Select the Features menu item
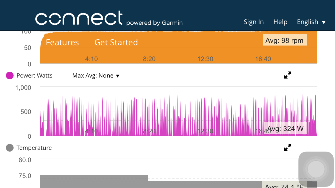The height and width of the screenshot is (188, 335). pos(62,42)
